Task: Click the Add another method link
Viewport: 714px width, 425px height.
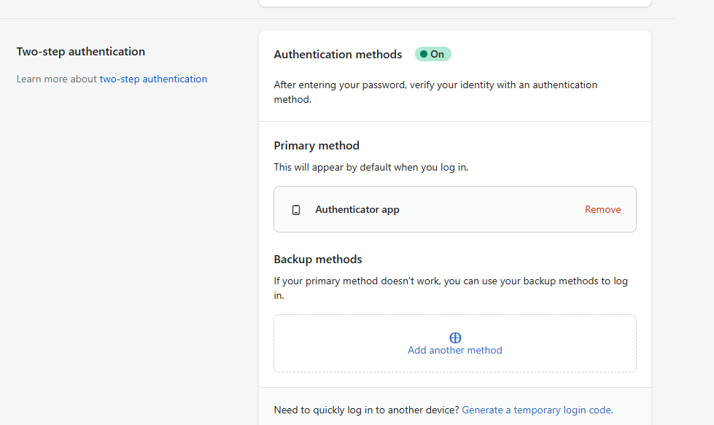Action: point(455,350)
